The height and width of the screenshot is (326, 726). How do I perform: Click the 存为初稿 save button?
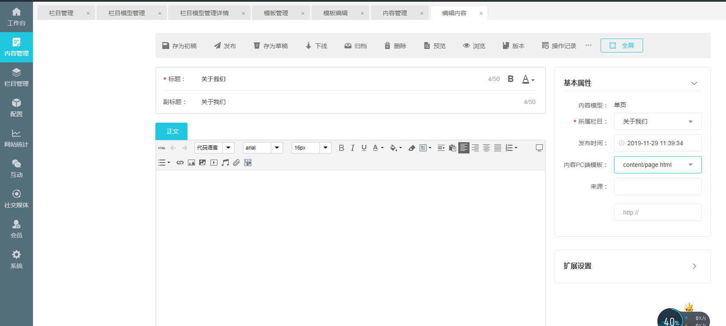[179, 46]
